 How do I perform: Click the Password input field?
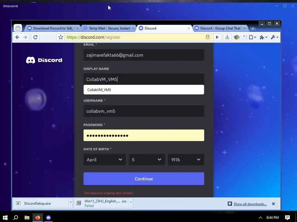pos(144,135)
